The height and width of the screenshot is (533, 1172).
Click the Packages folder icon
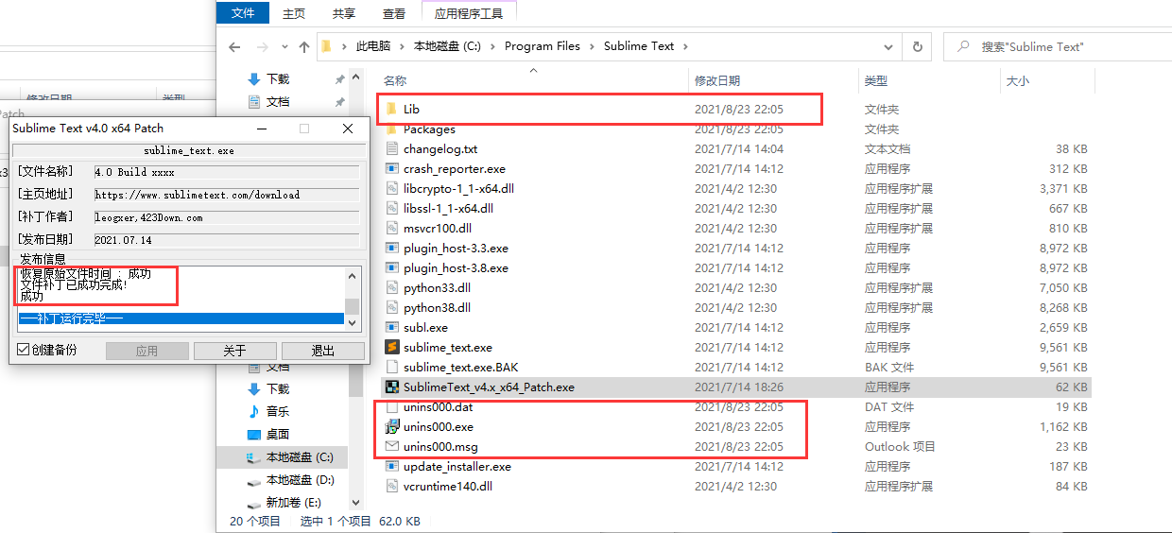[392, 129]
